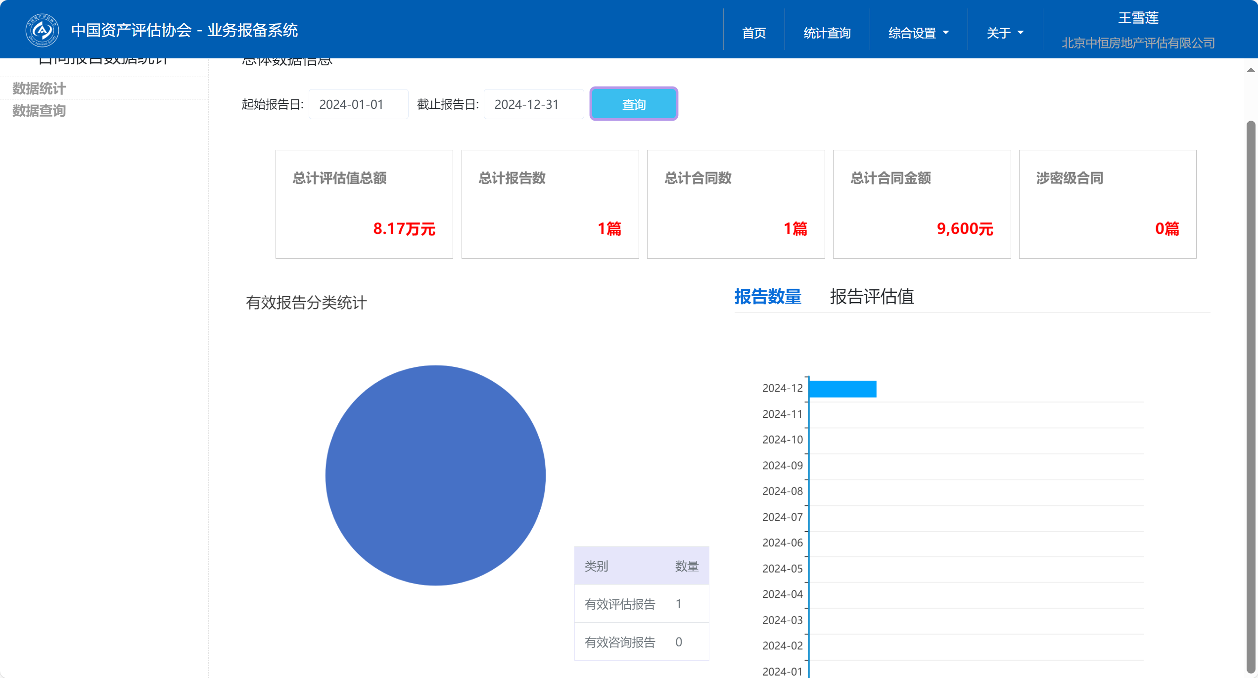1258x678 pixels.
Task: Expand the 关于 dropdown menu
Action: click(x=1005, y=33)
